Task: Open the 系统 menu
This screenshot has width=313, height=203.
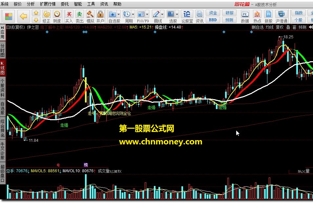Action: point(4,4)
